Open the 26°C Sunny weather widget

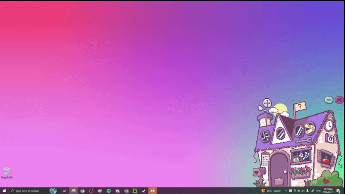click(x=271, y=191)
